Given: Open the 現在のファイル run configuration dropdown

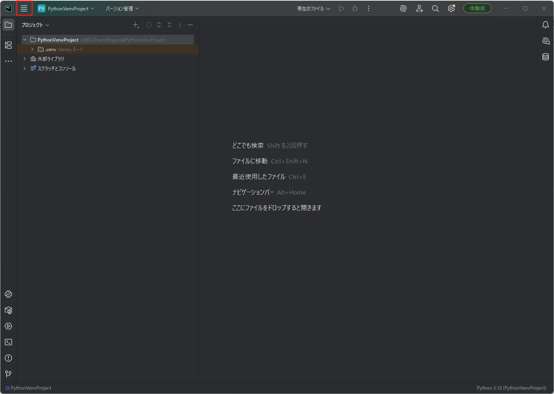Looking at the screenshot, I should tap(313, 8).
